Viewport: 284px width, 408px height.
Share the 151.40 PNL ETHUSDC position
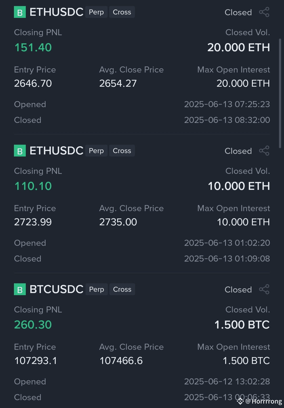264,12
